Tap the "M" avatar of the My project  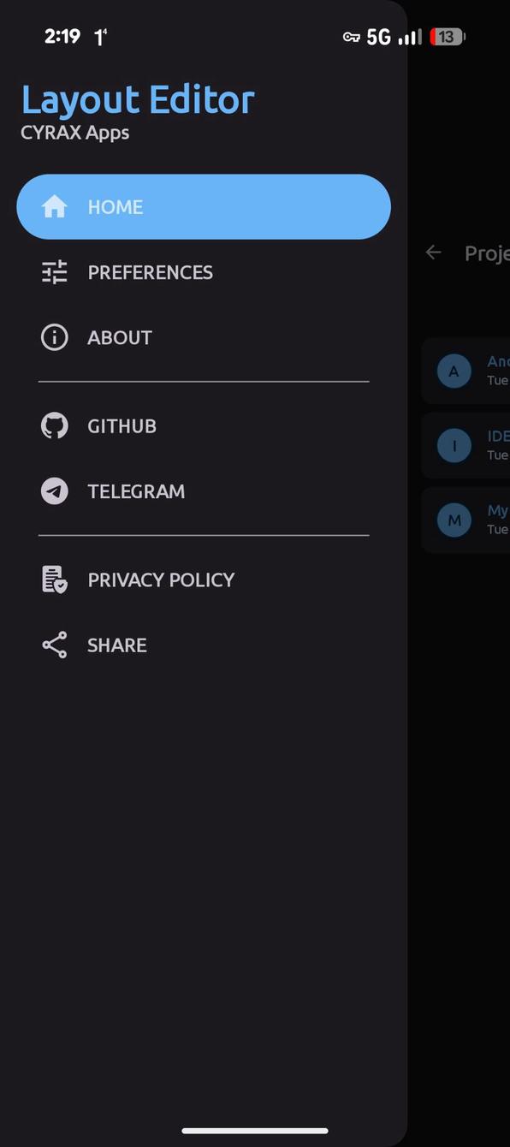(454, 520)
